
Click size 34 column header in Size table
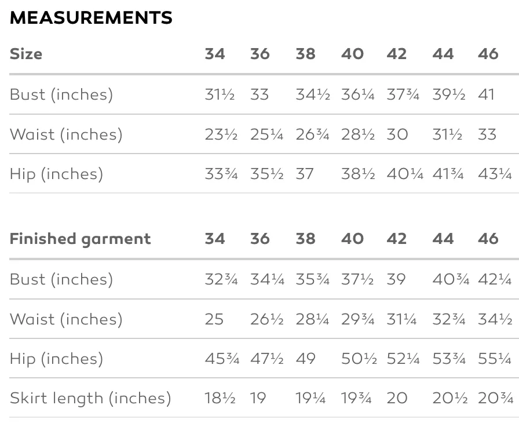(x=215, y=54)
